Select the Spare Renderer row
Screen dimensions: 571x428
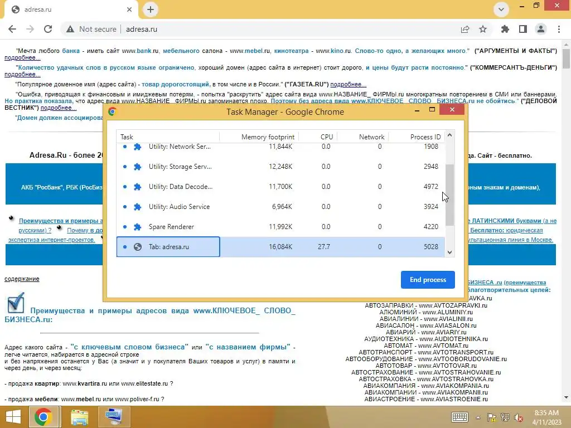pos(280,226)
